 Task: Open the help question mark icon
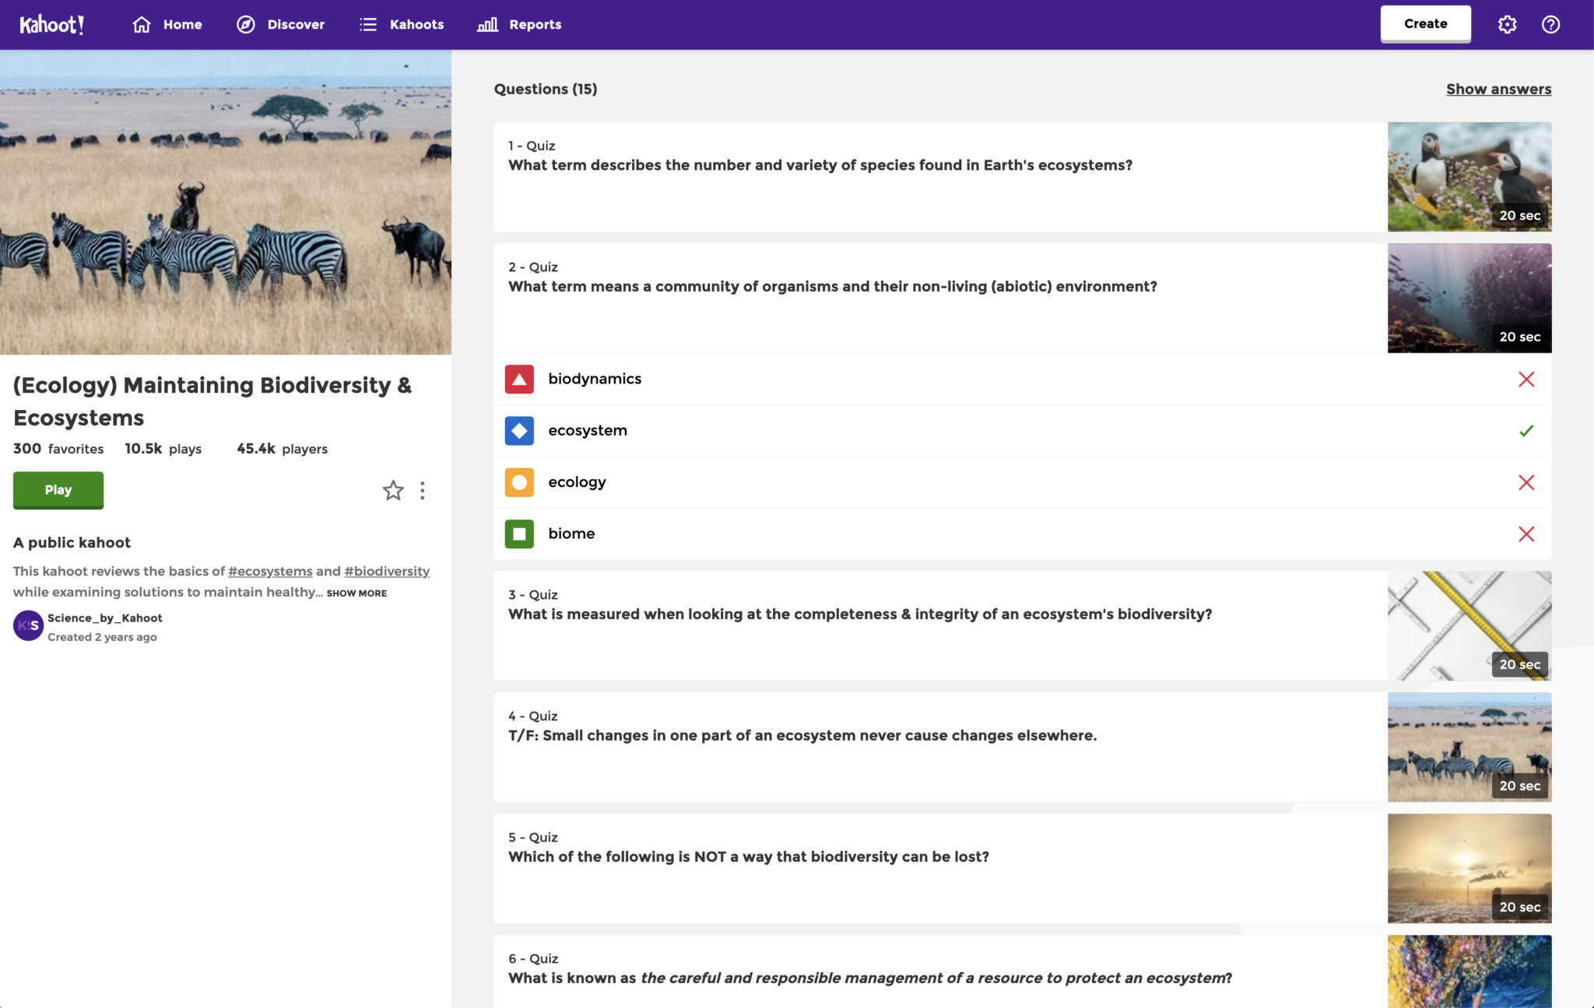click(1550, 24)
